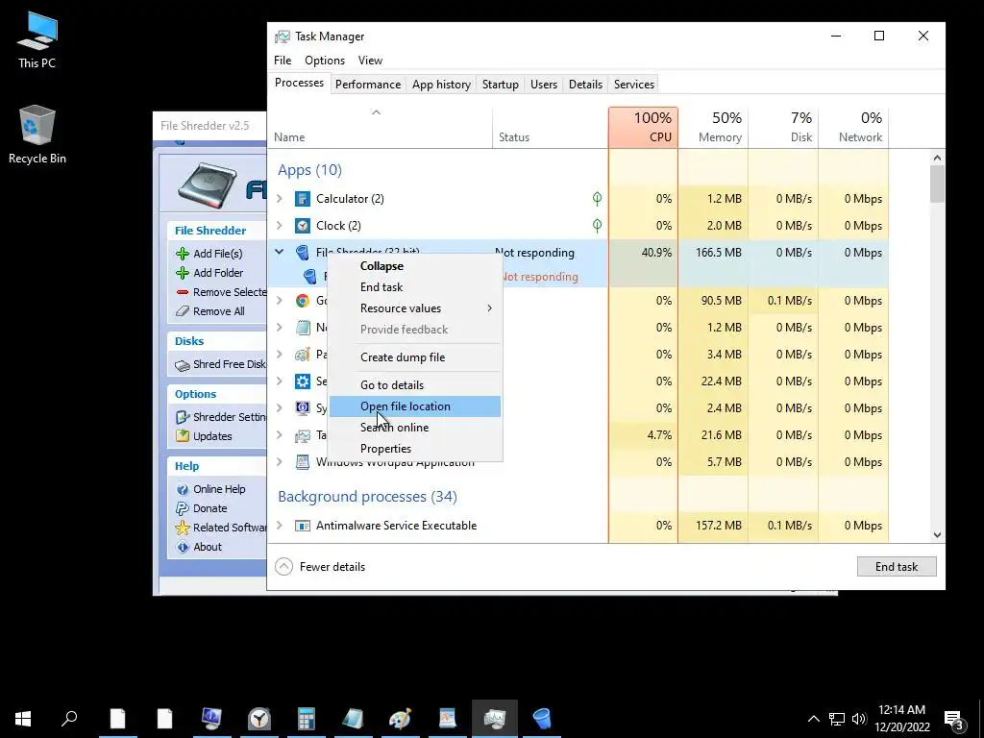
Task: Choose Create dump file
Action: pos(415,357)
